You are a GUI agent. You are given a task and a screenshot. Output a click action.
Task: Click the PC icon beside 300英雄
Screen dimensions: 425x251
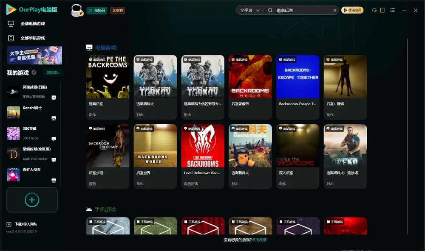(x=54, y=139)
